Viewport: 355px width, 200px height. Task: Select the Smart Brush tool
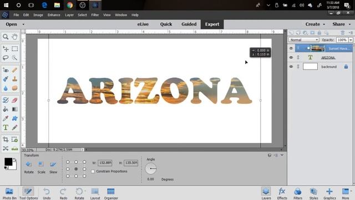pyautogui.click(x=6, y=79)
